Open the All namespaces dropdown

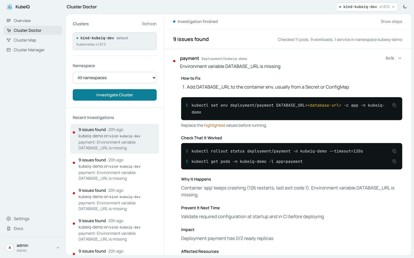tap(115, 78)
